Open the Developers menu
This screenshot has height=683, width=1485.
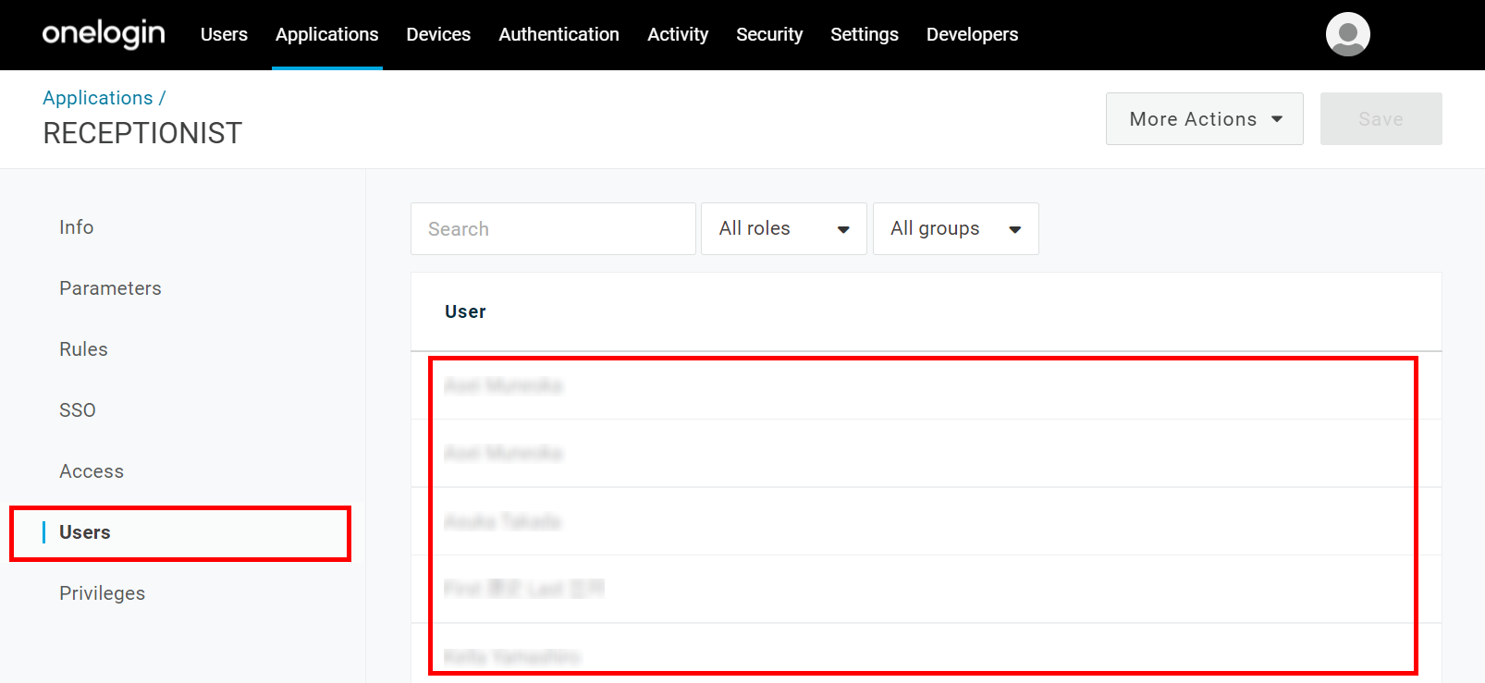[x=972, y=34]
